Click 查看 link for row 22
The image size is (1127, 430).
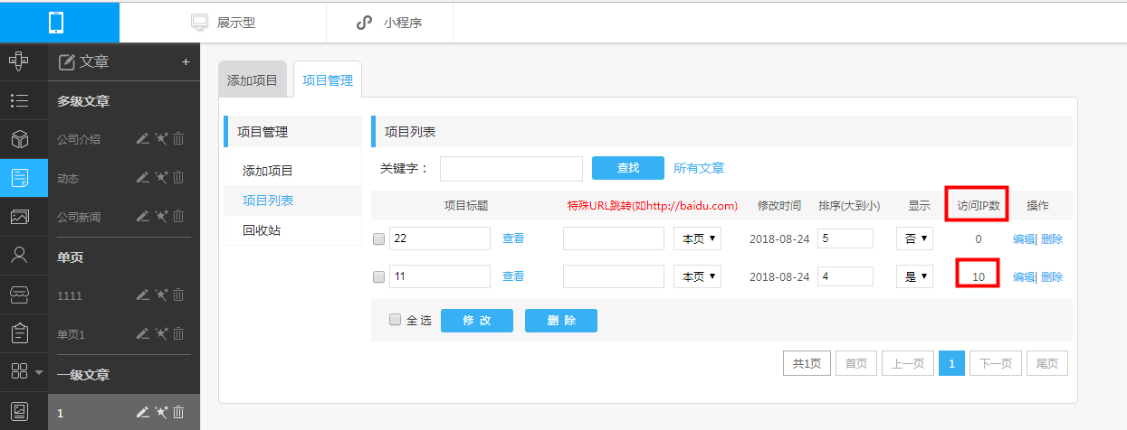513,238
